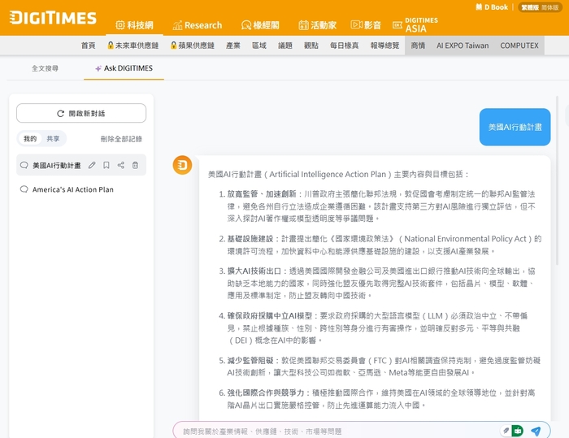Screen dimensions: 569x438
Task: Open the 美國AI行動計畫 conversation
Action: 56,165
